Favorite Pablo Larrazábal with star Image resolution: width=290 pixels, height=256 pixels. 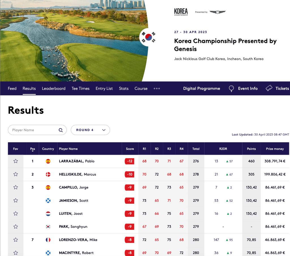point(16,161)
